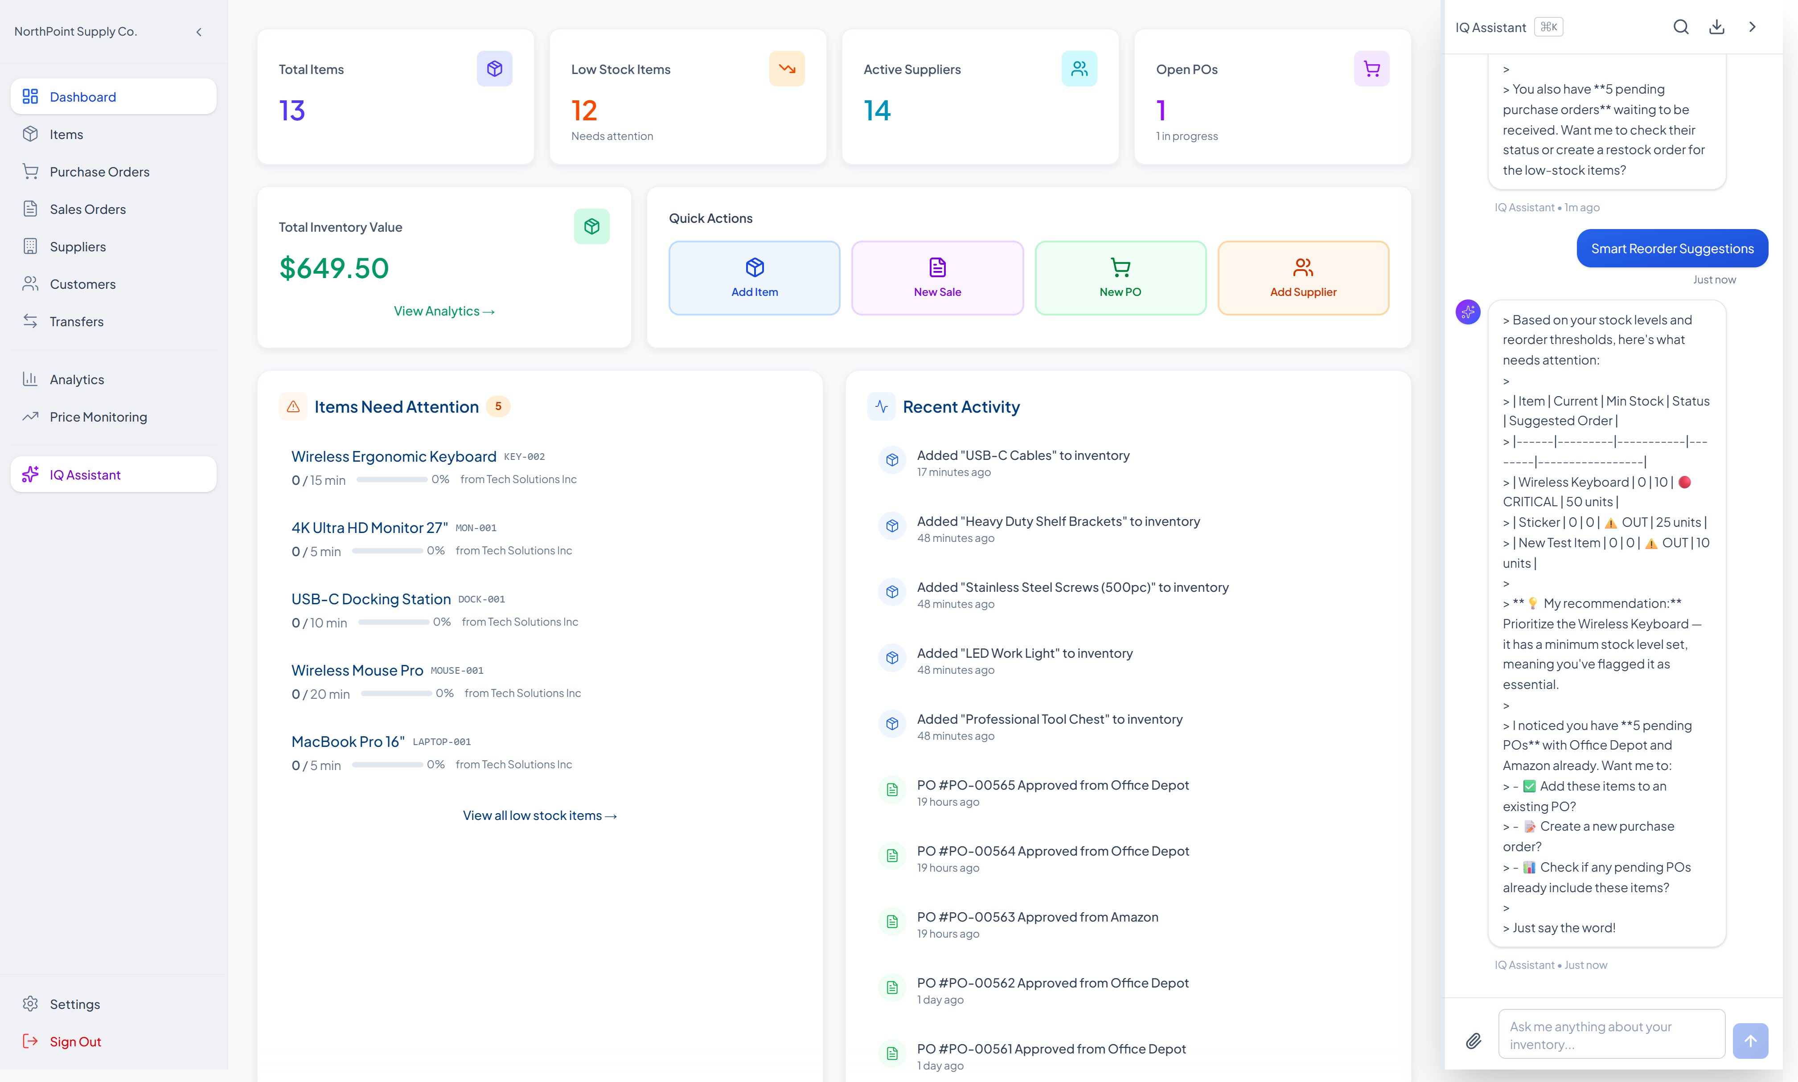
Task: Open the Purchase Orders menu item
Action: (99, 171)
